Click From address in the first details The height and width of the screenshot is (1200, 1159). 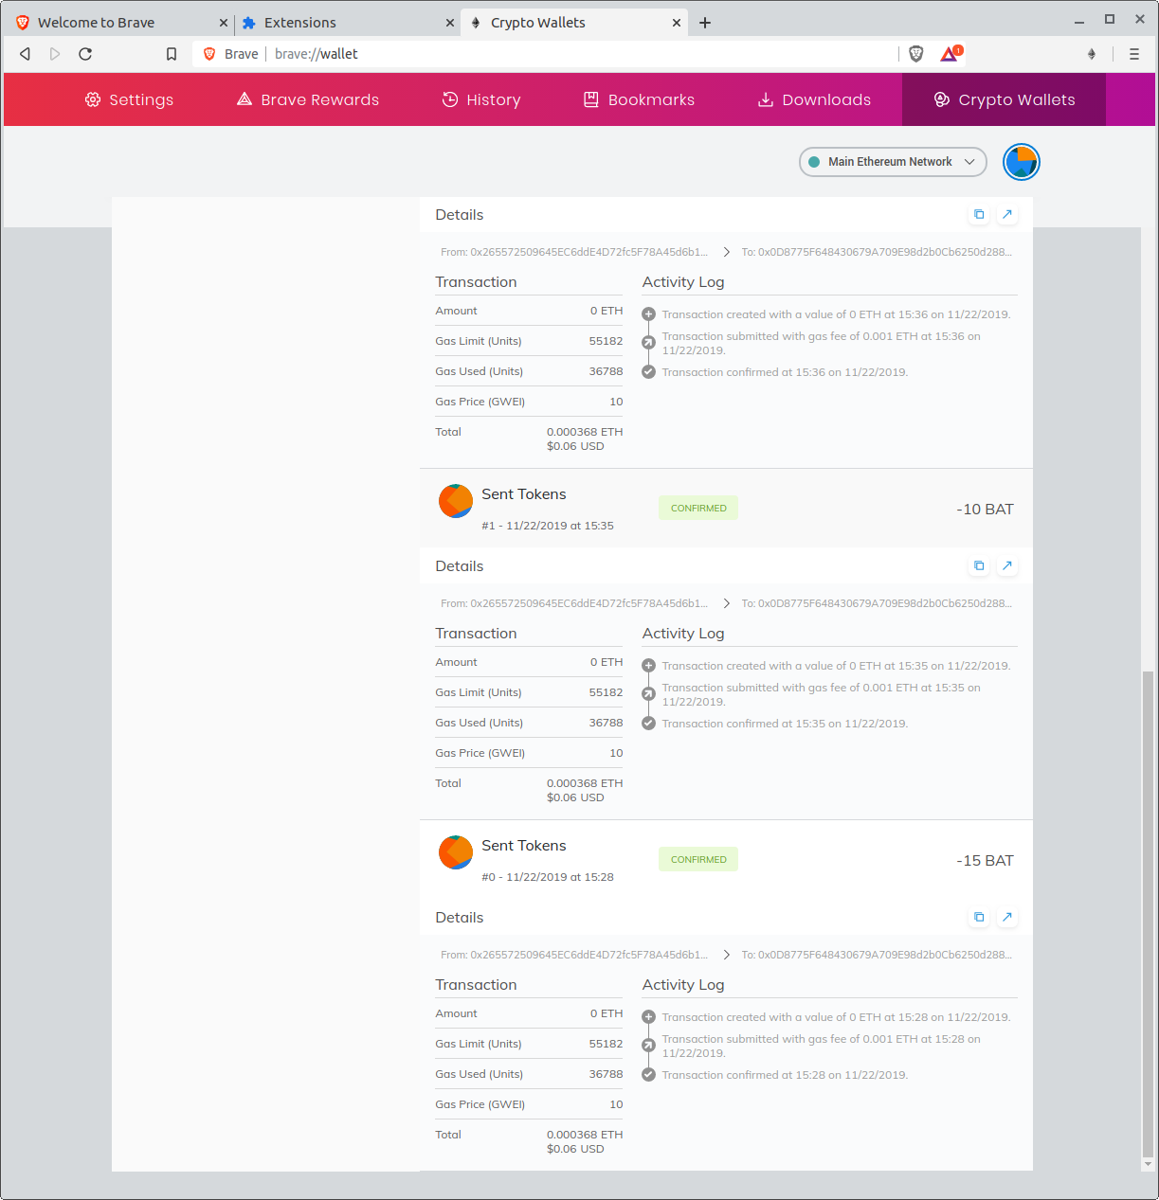pos(574,252)
